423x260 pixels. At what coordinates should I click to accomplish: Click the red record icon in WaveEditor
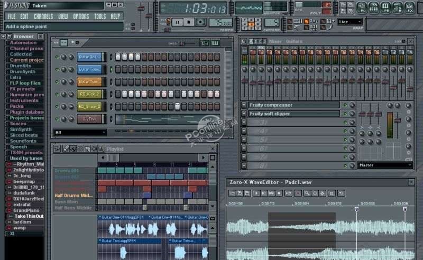click(x=298, y=193)
